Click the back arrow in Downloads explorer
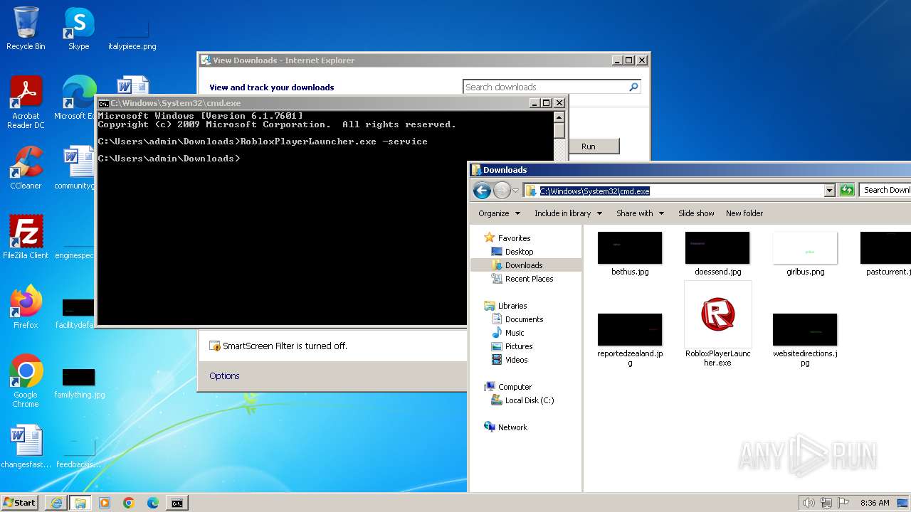The width and height of the screenshot is (911, 512). click(x=482, y=190)
